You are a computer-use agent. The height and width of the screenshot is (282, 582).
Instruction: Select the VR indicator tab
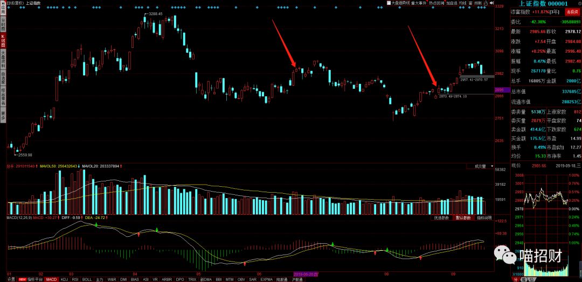[x=155, y=279]
